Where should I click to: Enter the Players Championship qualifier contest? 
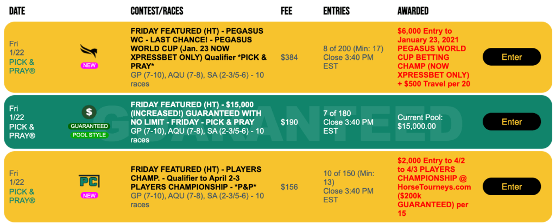[x=512, y=186]
